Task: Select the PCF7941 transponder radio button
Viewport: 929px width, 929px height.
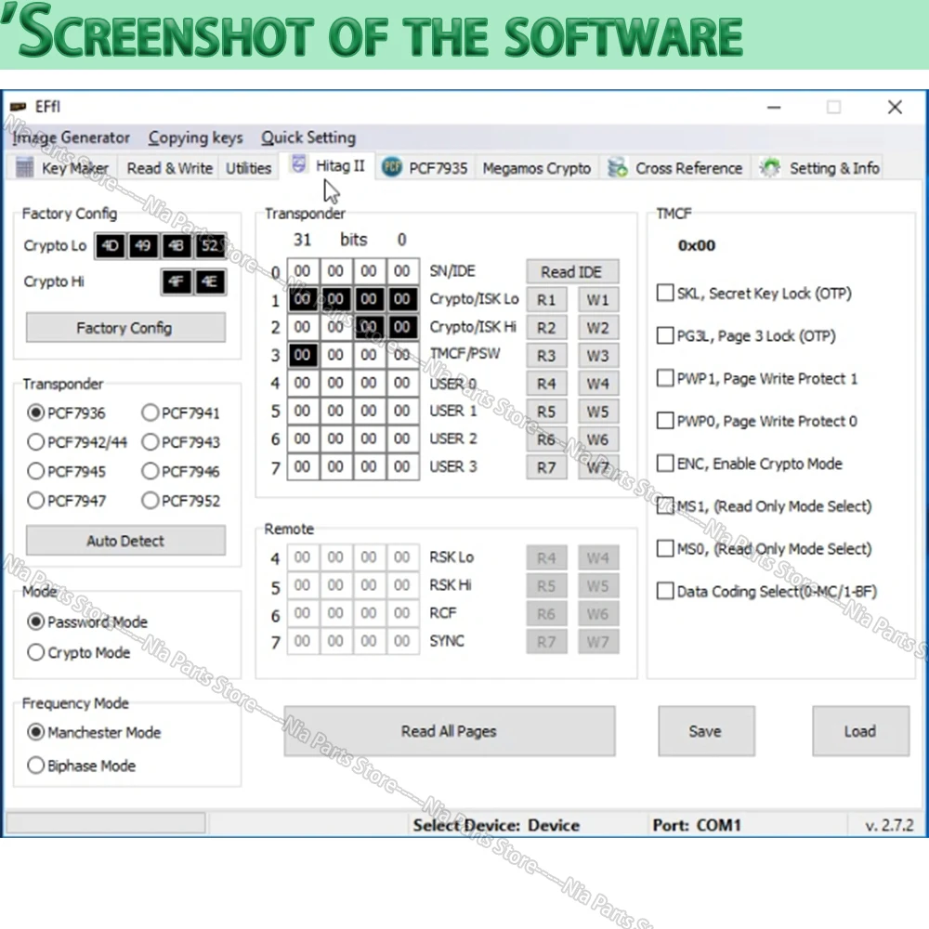Action: click(x=150, y=413)
